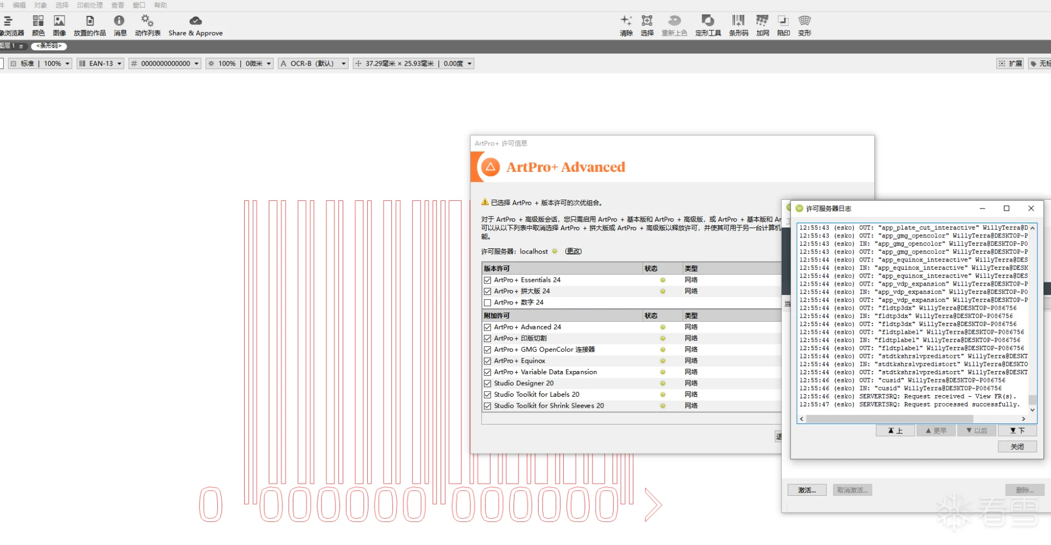
Task: Toggle Studio Toolkit for Shrink Sleeves 20 checkbox
Action: (487, 406)
